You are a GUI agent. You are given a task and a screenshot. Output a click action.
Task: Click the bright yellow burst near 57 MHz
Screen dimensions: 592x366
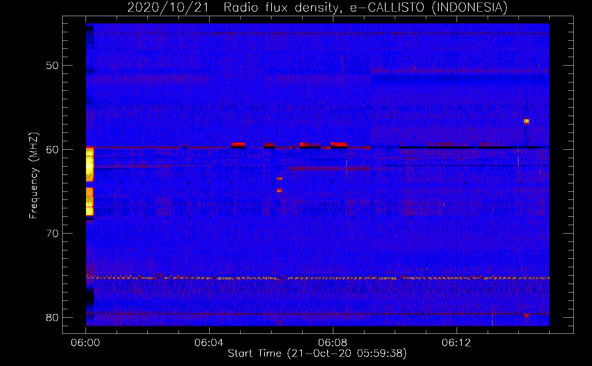pos(526,122)
